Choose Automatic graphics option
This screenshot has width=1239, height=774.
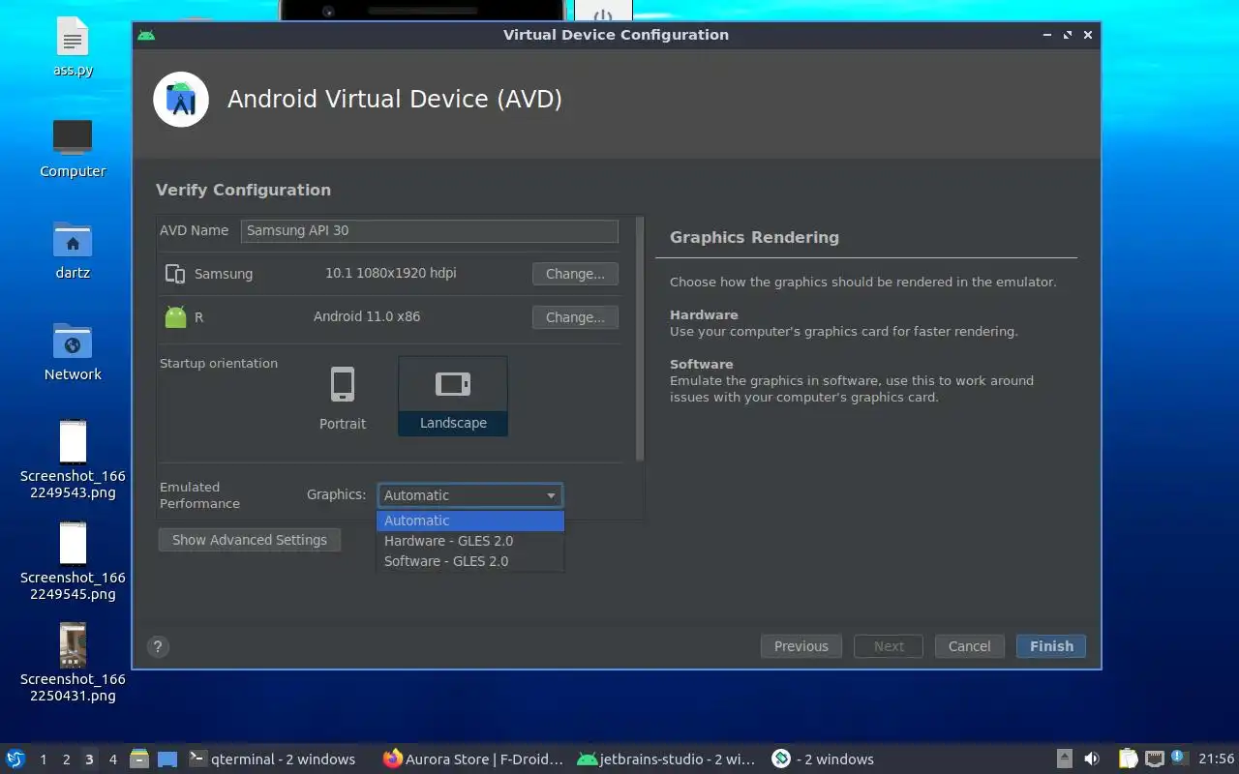(469, 521)
